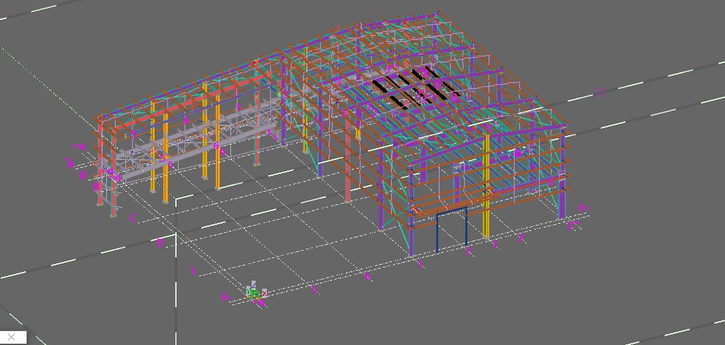
Task: Select the red column at building mid-length
Action: click(347, 159)
